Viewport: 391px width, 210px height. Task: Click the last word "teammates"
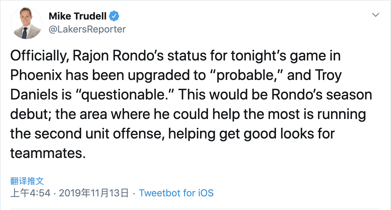48,153
